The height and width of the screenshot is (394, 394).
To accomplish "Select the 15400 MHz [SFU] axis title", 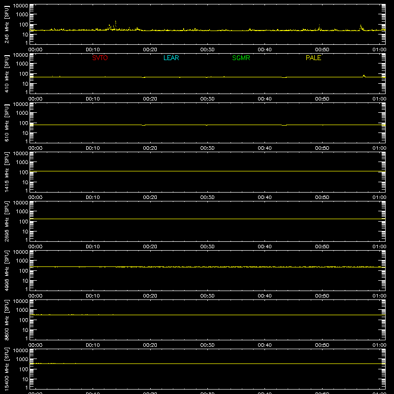I will [6, 369].
